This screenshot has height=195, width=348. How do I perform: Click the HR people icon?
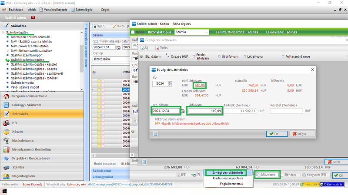click(6, 123)
